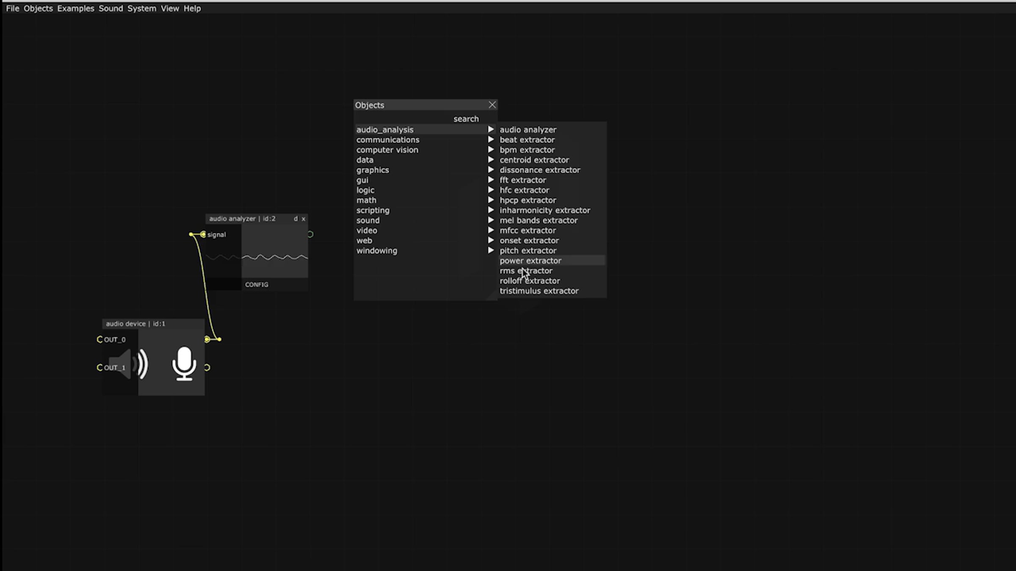Screen dimensions: 1016x571
Task: Click the speaker icon on audio device
Action: click(128, 364)
